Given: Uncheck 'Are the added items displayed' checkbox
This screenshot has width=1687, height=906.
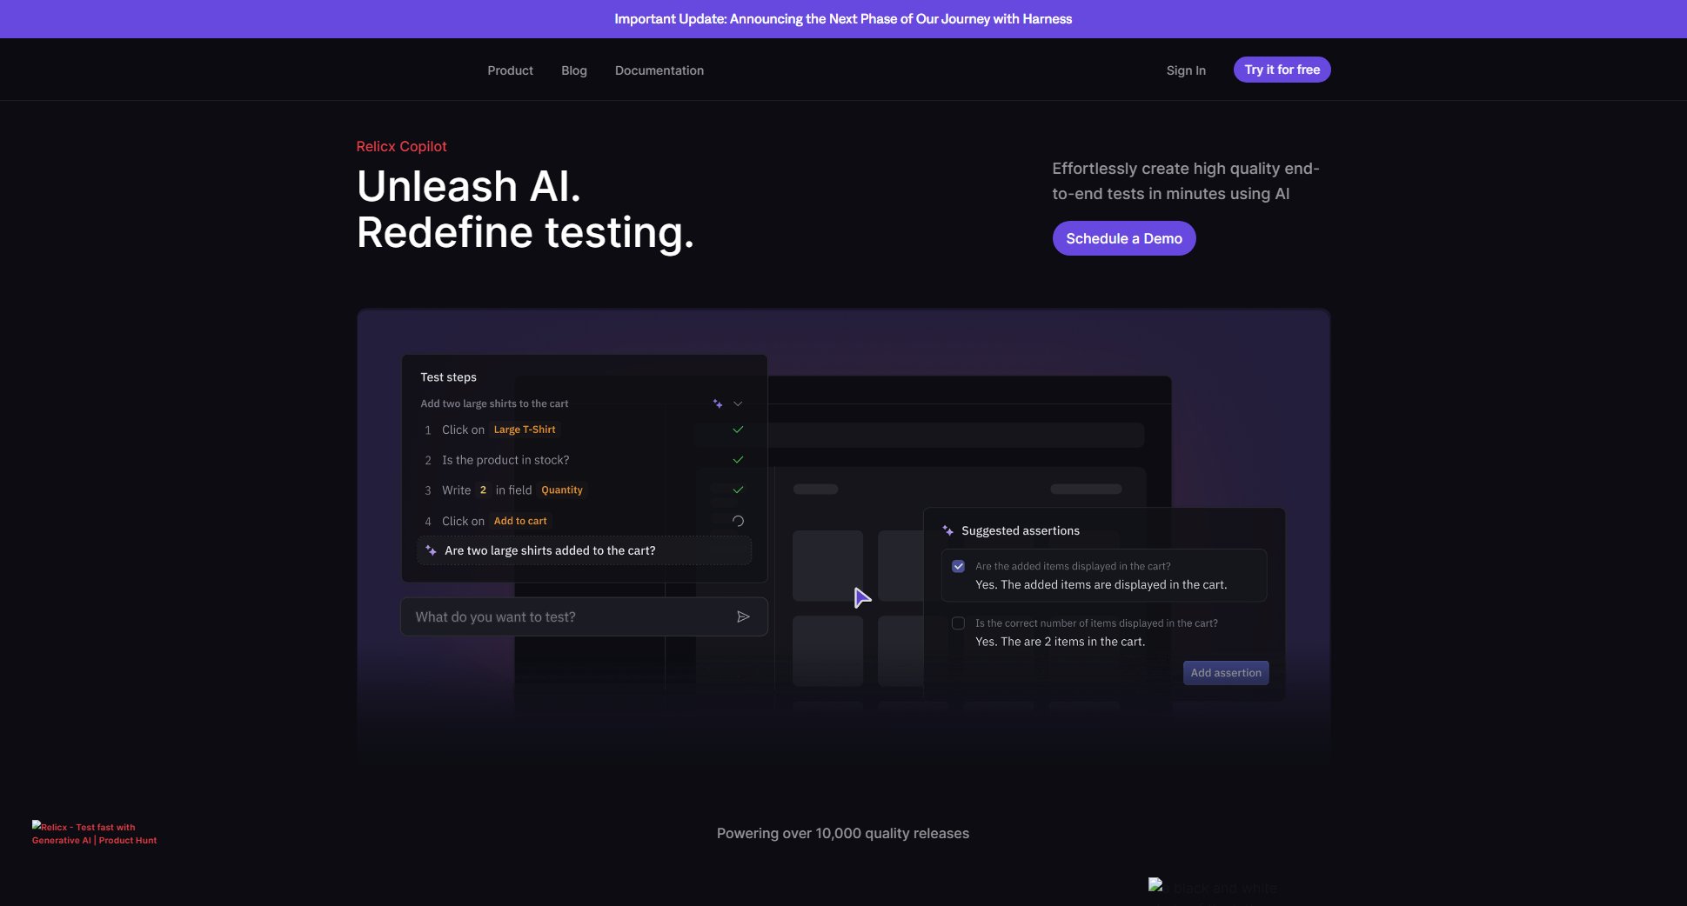Looking at the screenshot, I should [958, 566].
